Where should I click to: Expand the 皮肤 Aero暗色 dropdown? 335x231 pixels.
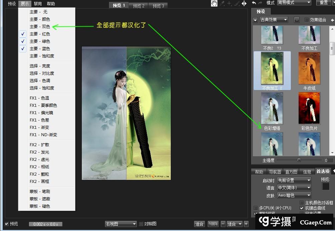294,195
